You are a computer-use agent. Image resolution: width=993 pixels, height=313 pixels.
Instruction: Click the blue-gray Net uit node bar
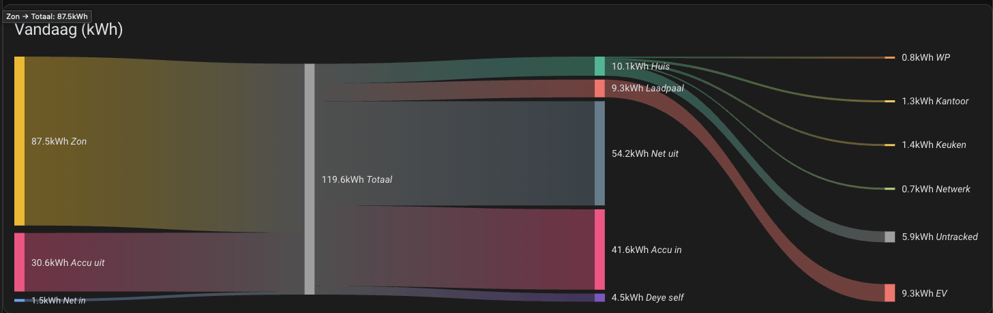(599, 153)
